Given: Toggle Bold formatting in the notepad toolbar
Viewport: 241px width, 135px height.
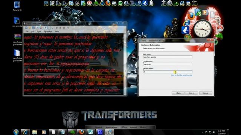Looking at the screenshot, I should 46,28.
